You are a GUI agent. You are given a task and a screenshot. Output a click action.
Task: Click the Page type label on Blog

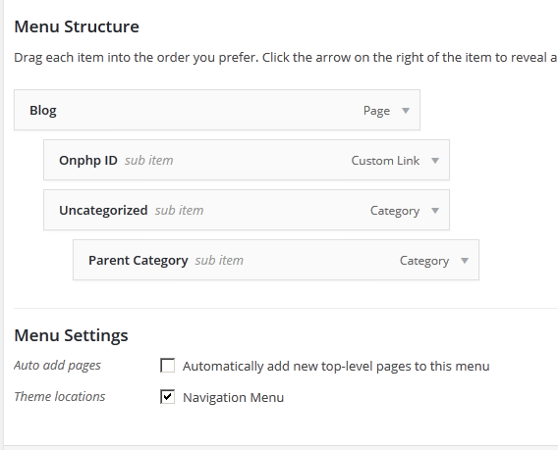(376, 111)
